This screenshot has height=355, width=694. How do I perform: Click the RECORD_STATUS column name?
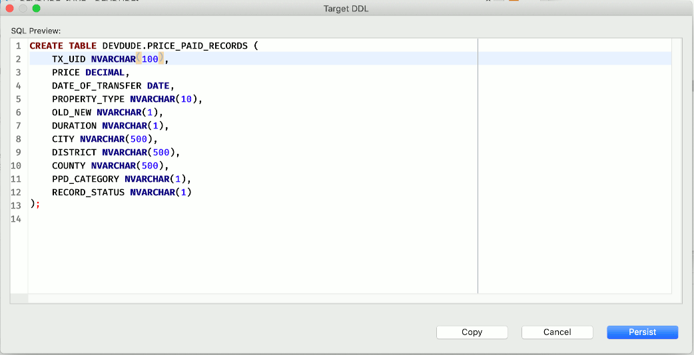pos(88,192)
